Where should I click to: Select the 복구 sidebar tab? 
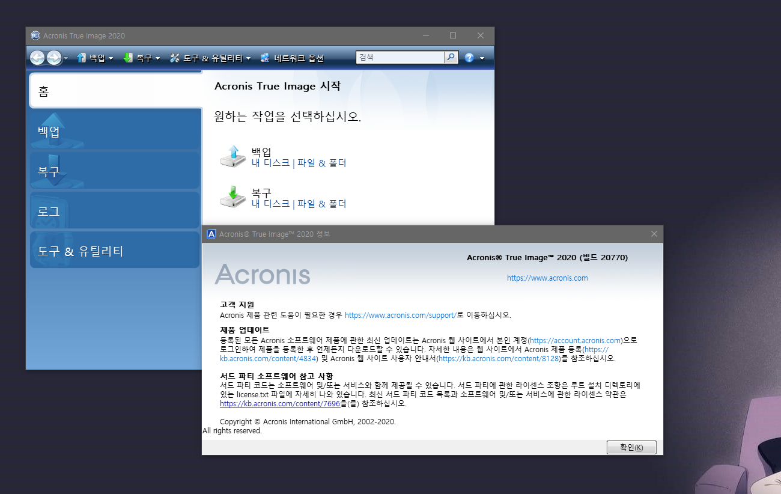(x=115, y=170)
